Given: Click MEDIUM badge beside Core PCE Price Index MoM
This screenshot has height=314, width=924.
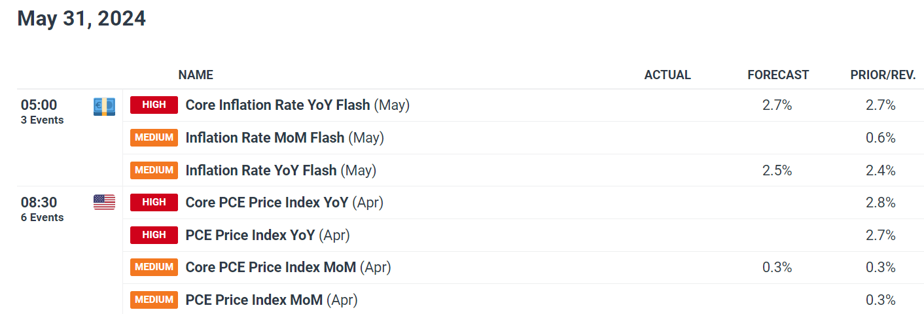Looking at the screenshot, I should coord(154,267).
